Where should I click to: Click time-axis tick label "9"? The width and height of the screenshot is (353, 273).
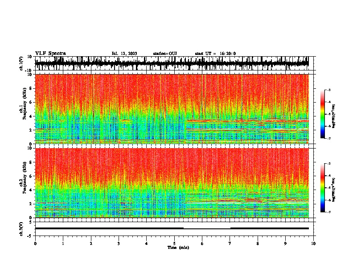[285, 244]
